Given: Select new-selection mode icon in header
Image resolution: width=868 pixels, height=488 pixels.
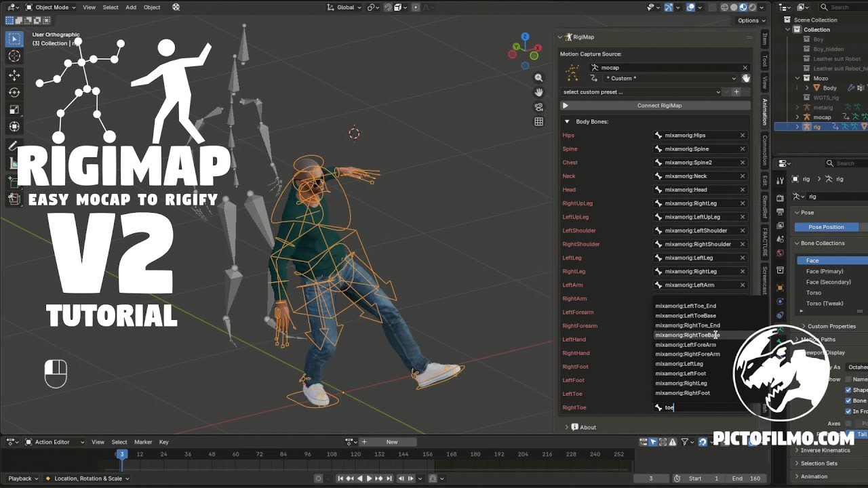Looking at the screenshot, I should tap(9, 20).
